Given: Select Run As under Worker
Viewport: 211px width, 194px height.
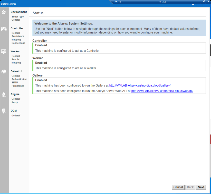Looking at the screenshot, I should pos(17,59).
